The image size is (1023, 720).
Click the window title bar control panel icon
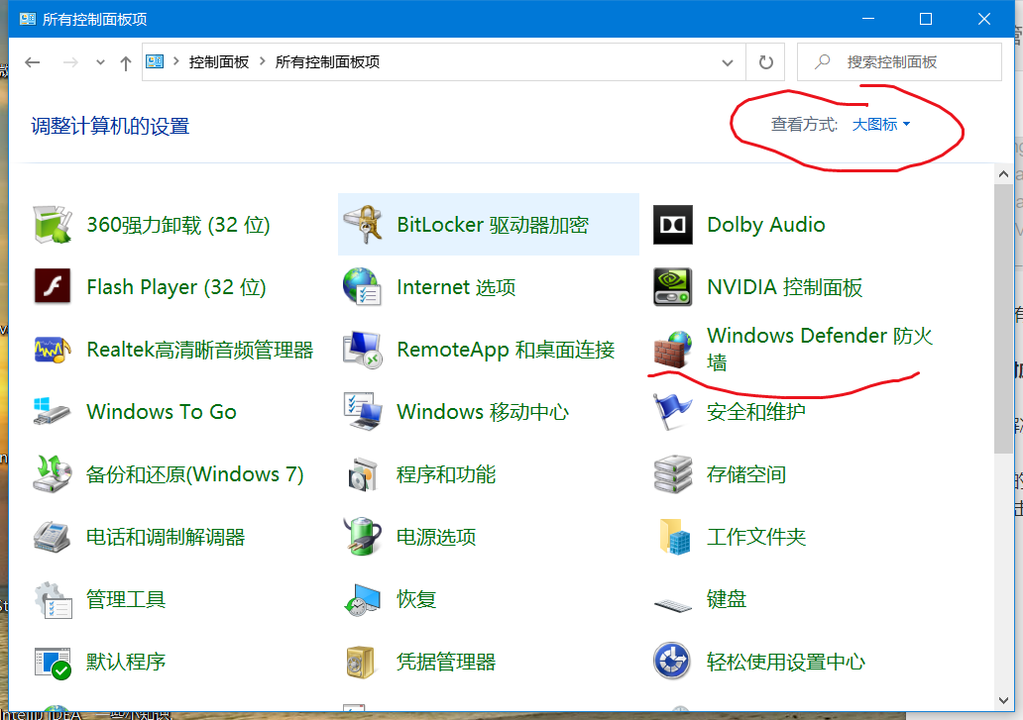(x=28, y=19)
